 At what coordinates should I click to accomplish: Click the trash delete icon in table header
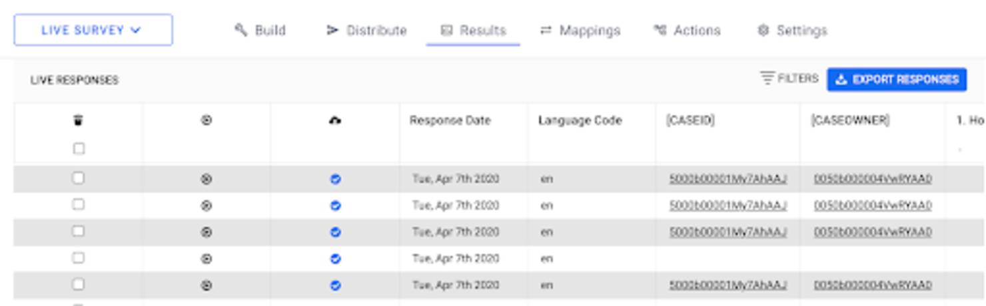79,120
